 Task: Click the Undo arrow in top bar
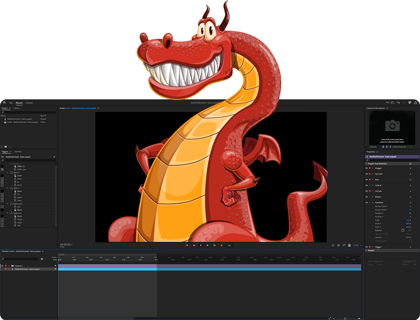[398, 103]
